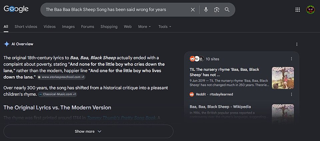Open the Google logo homepage link
Image resolution: width=320 pixels, height=141 pixels.
pos(16,9)
